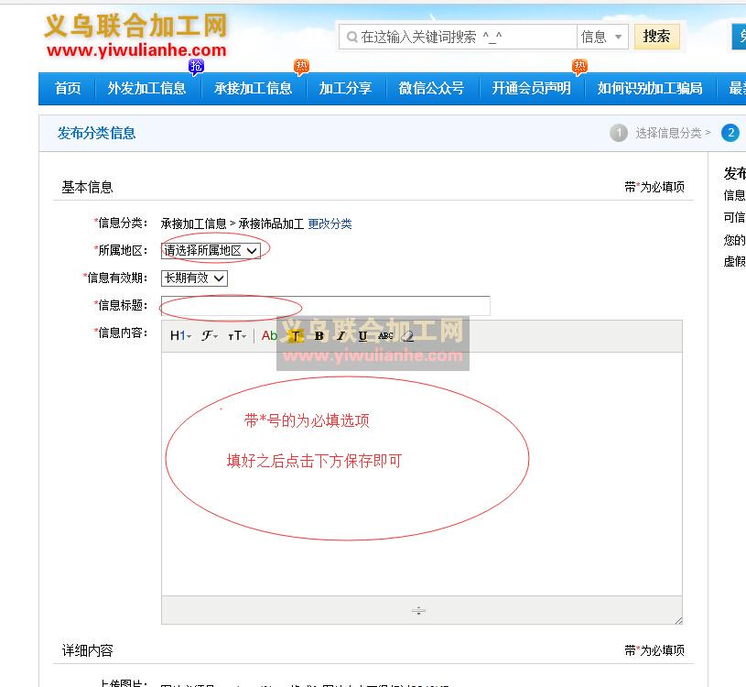Click step 1 选择信息分类 indicator

tap(660, 133)
